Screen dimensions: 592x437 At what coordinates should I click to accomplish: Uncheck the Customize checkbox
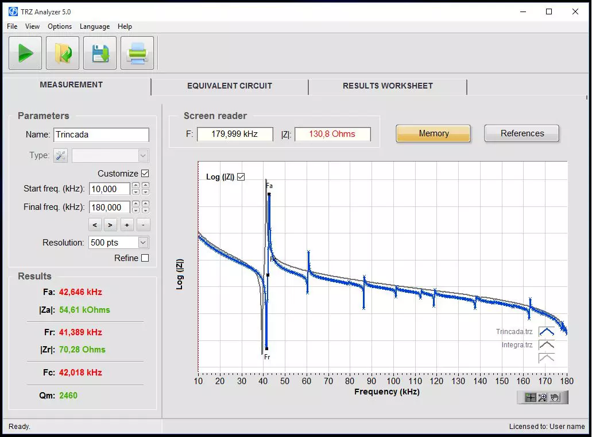coord(145,174)
